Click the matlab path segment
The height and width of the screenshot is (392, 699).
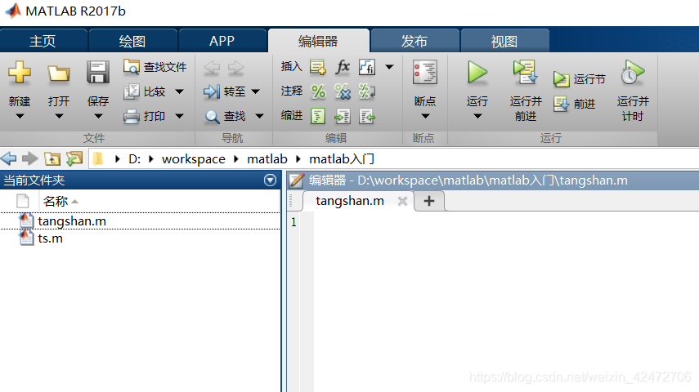[x=267, y=159]
